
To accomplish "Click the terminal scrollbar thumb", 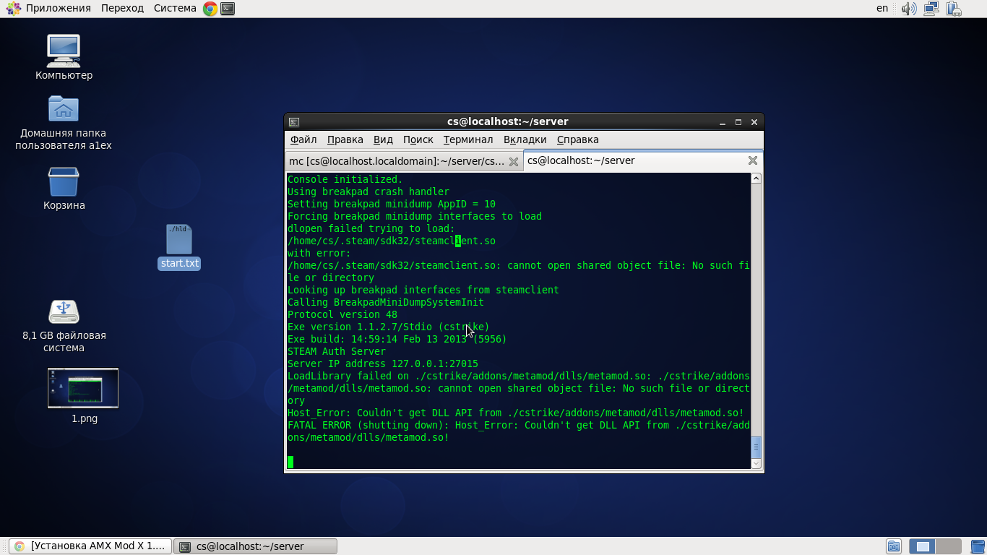I will pos(756,447).
